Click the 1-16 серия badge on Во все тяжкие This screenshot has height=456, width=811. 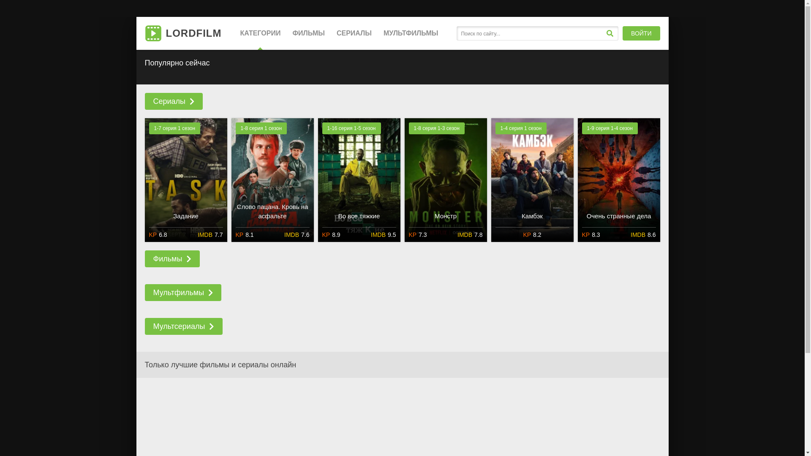click(351, 128)
